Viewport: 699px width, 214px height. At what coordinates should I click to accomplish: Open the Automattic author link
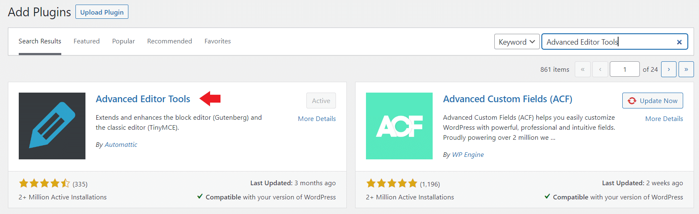(x=121, y=145)
